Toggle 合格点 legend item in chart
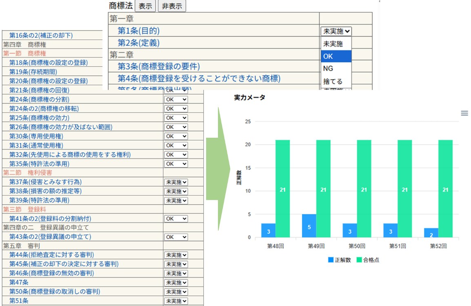The width and height of the screenshot is (471, 306). tap(368, 260)
